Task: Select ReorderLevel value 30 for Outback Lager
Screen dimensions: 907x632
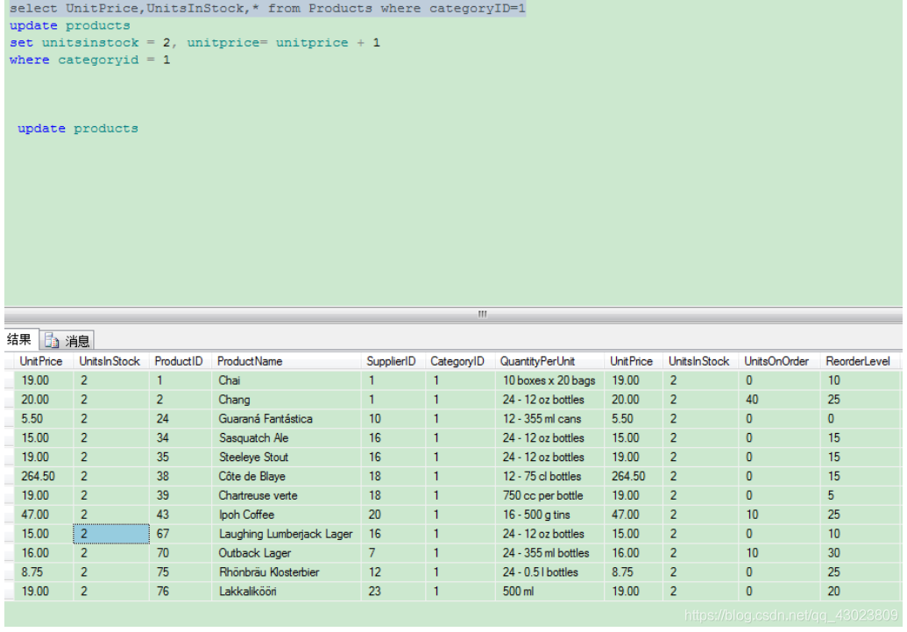Action: click(861, 553)
